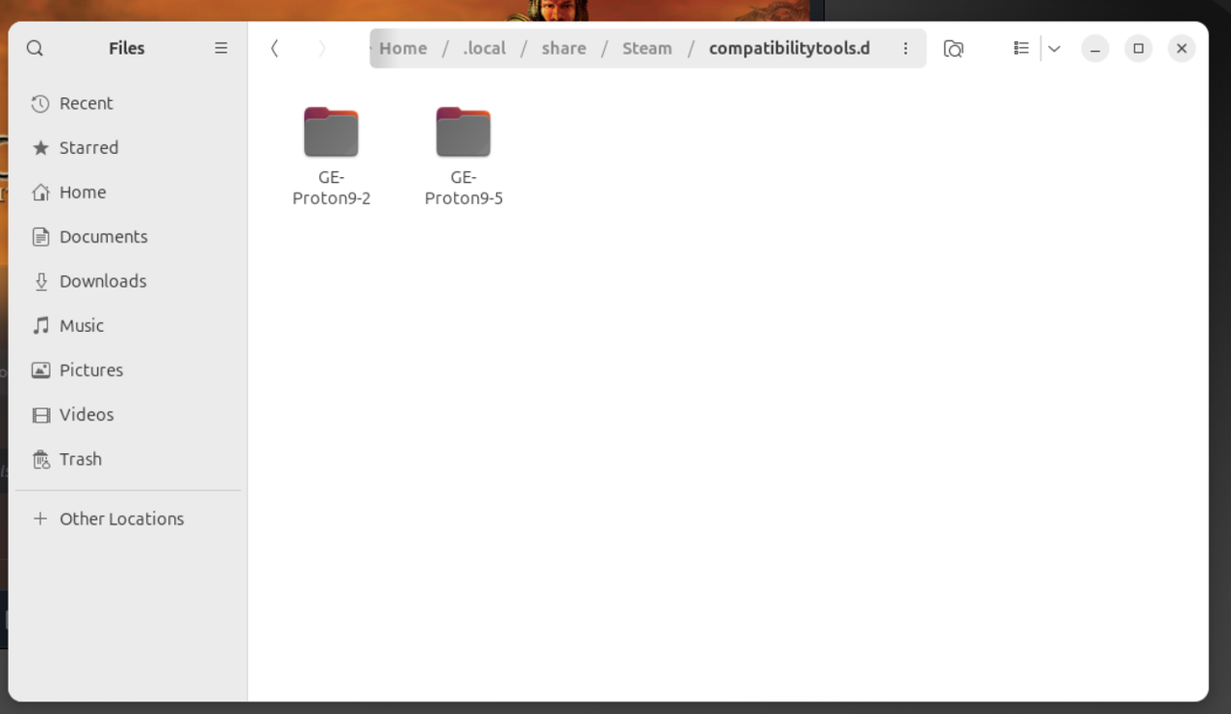Image resolution: width=1231 pixels, height=714 pixels.
Task: Click the Documents page icon
Action: pos(40,237)
